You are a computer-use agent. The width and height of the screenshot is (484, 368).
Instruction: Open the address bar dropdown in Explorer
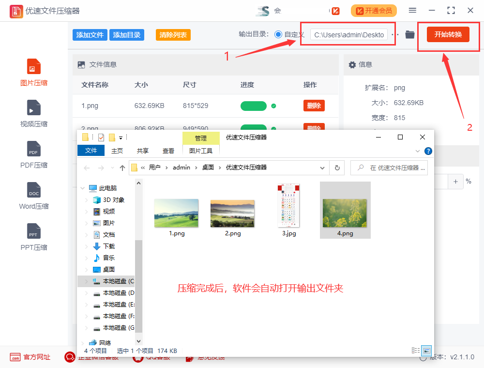(x=322, y=167)
